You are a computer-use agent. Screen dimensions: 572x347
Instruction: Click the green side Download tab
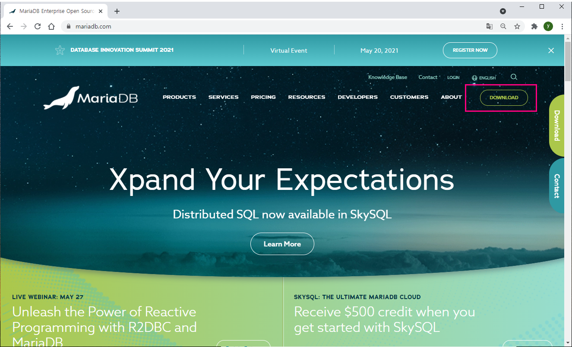(557, 125)
